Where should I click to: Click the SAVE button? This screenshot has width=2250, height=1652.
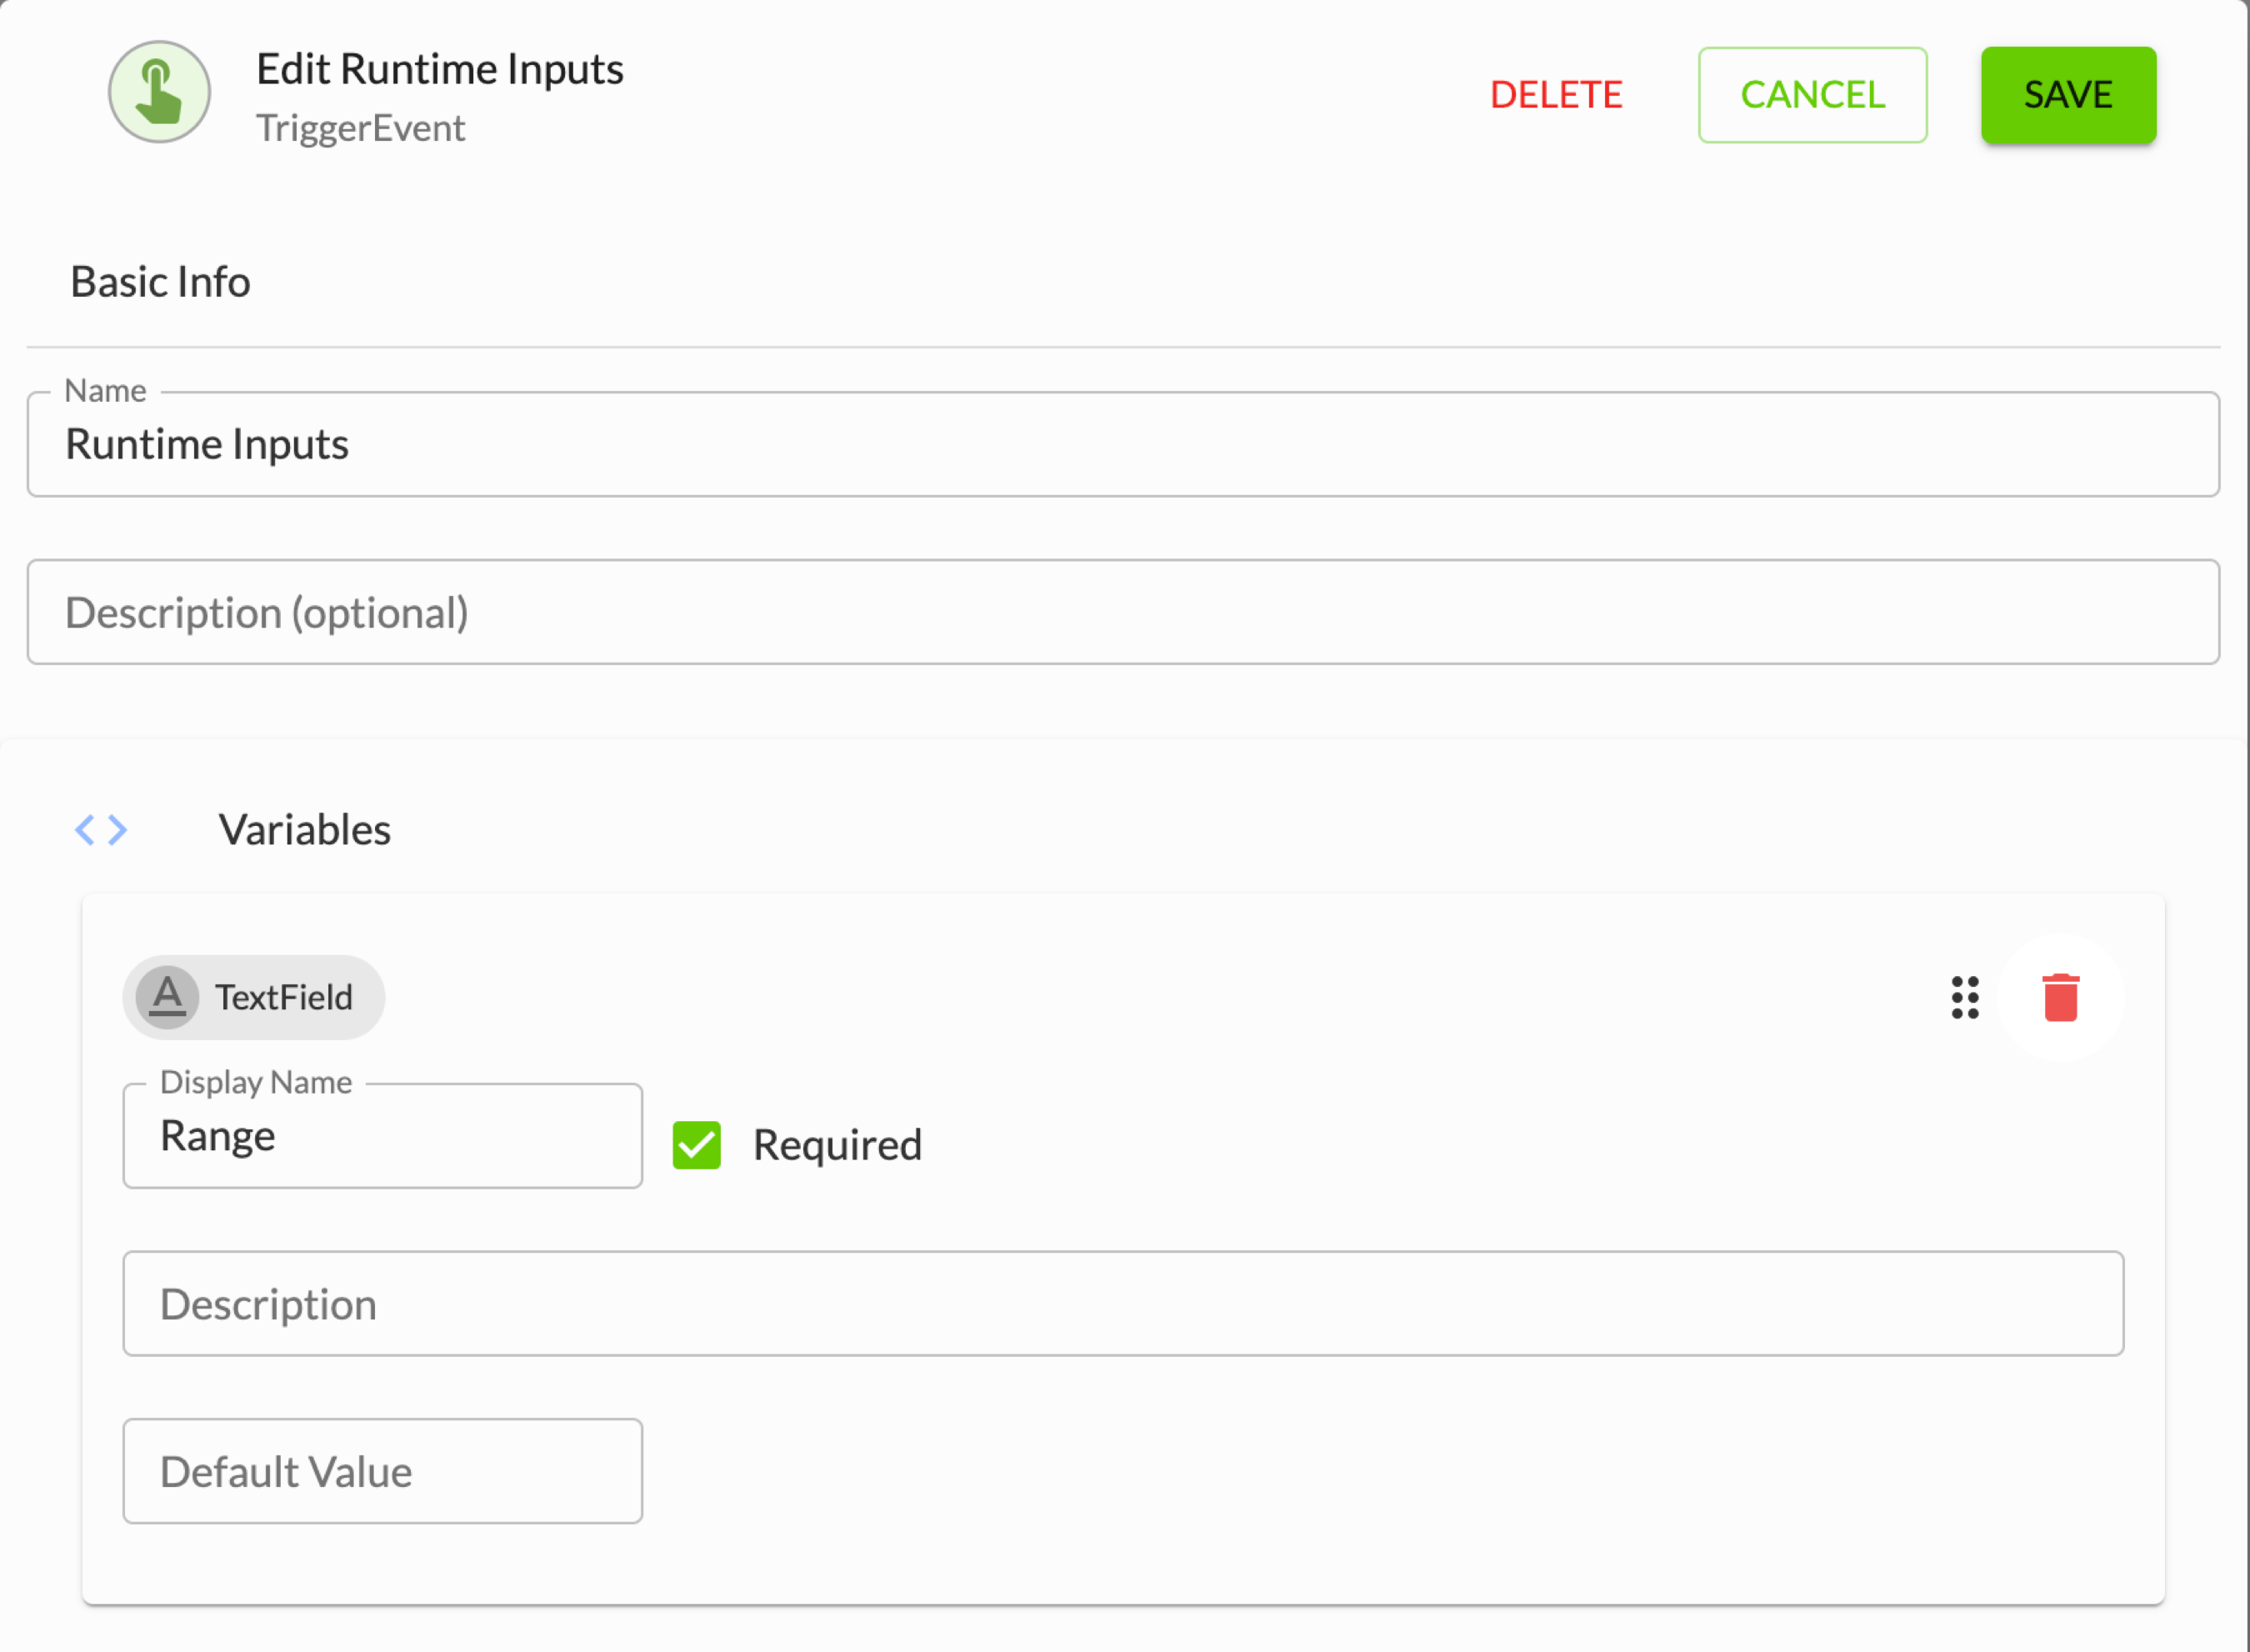[2068, 95]
